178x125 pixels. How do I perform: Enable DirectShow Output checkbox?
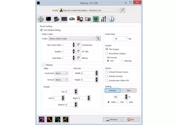click(107, 53)
